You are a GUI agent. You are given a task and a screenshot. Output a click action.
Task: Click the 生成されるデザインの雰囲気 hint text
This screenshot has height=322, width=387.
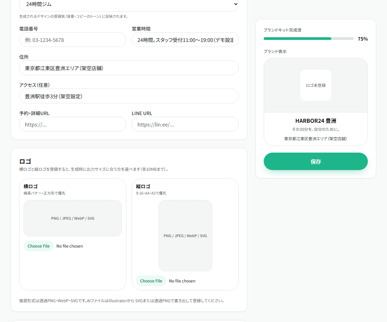click(74, 16)
